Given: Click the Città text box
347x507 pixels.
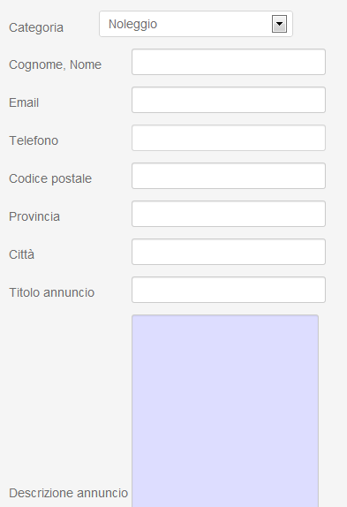Looking at the screenshot, I should pyautogui.click(x=229, y=252).
